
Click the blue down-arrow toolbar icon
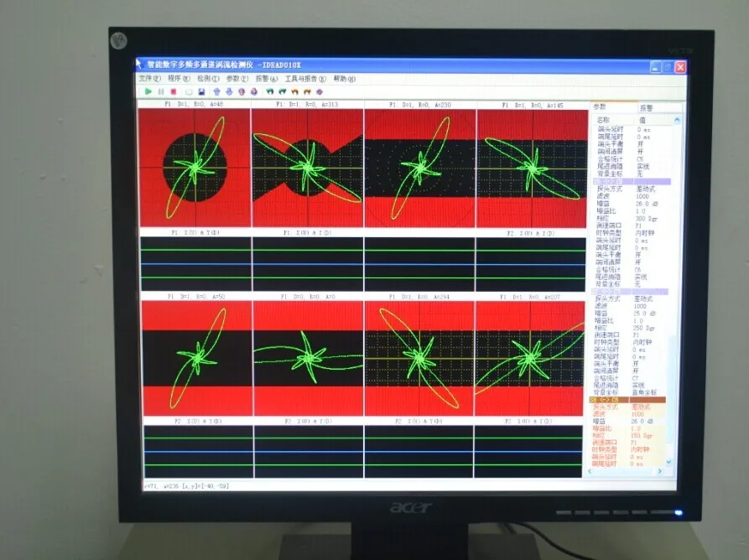(229, 91)
